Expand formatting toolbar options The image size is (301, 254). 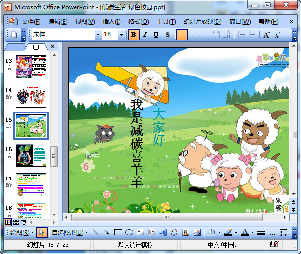click(x=294, y=35)
